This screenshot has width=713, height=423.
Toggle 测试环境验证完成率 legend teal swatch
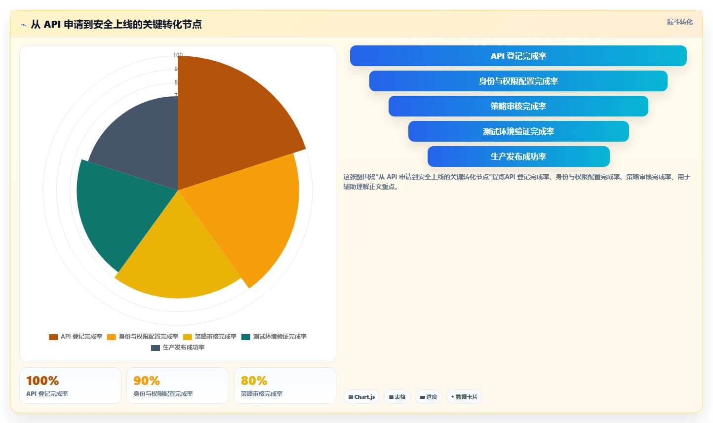(x=245, y=337)
